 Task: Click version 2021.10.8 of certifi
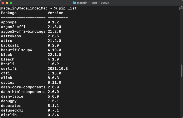(58, 69)
